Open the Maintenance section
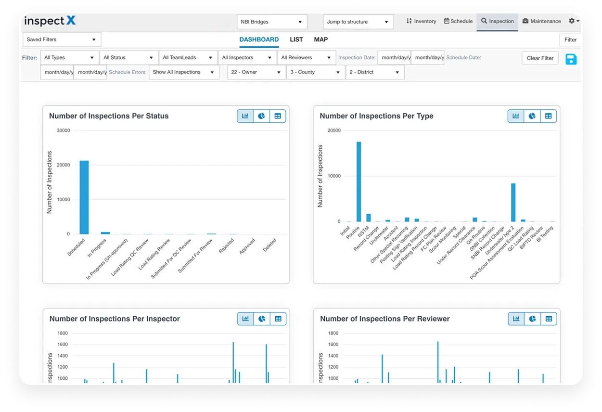This screenshot has width=602, height=412. (x=541, y=21)
